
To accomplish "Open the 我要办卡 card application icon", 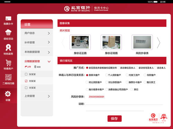I will 8,19.
